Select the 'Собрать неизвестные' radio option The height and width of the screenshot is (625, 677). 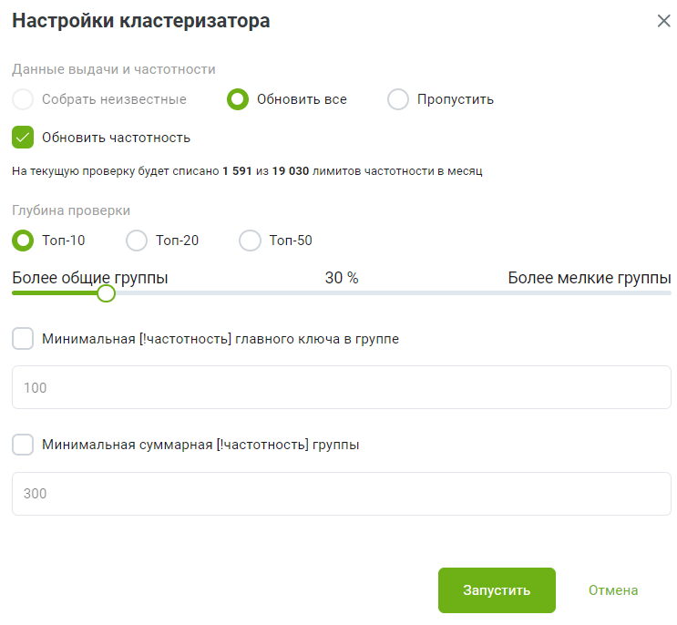[x=24, y=99]
